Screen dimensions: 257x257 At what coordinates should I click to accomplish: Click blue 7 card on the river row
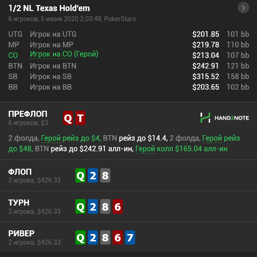coord(130,238)
